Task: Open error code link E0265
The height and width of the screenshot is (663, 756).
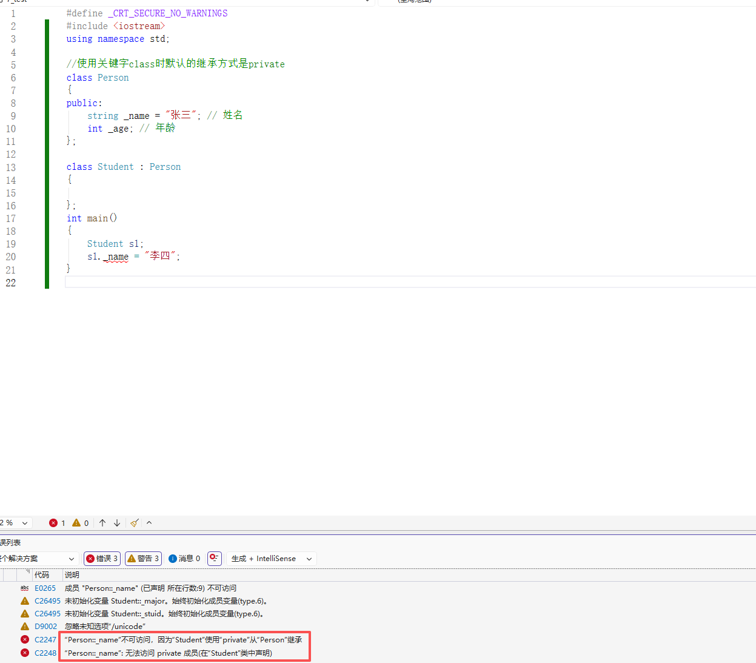Action: (45, 588)
